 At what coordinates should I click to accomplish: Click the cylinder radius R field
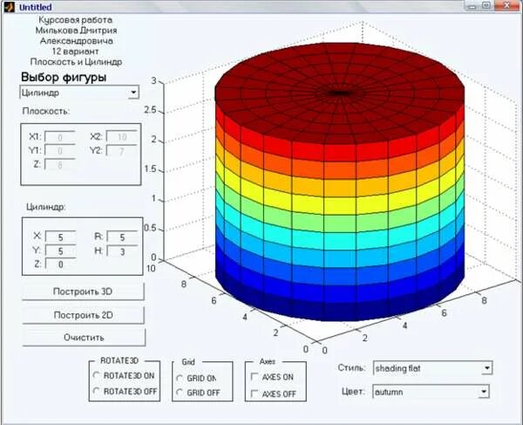[122, 236]
